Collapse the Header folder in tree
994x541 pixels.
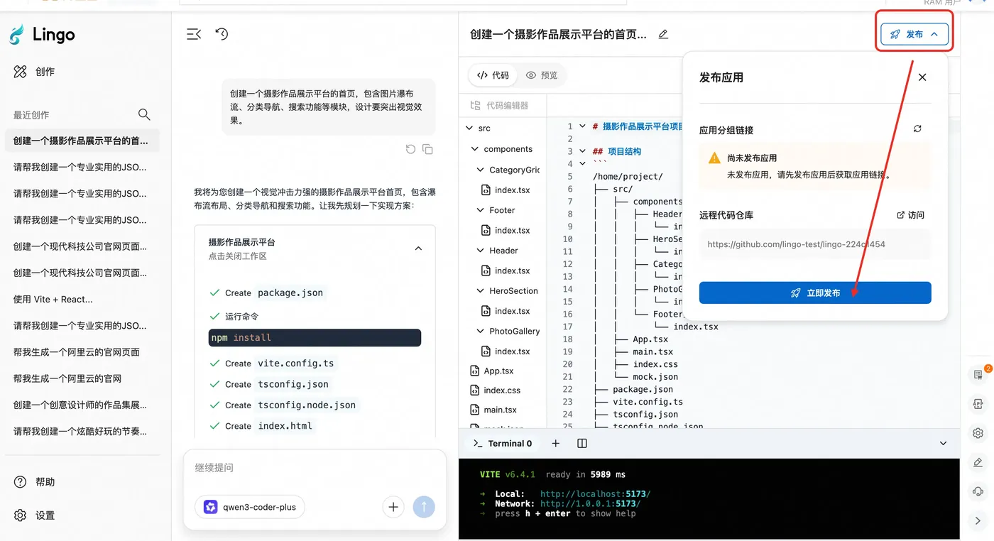481,251
